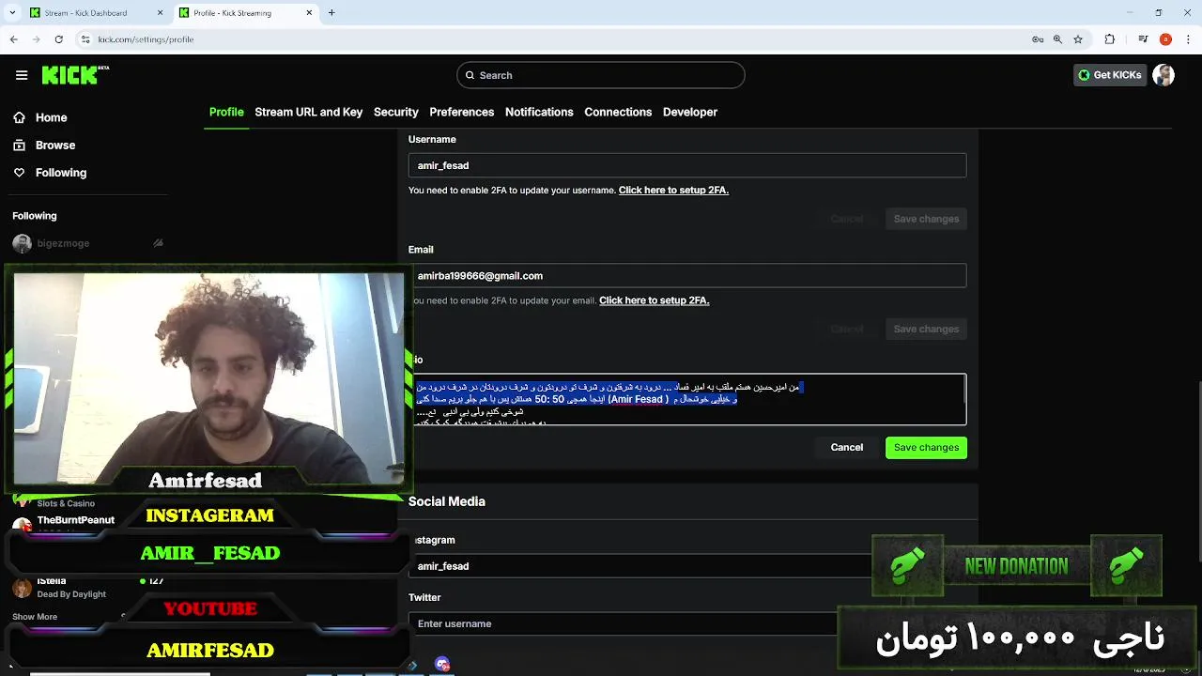Bookmark this page with the star icon
The height and width of the screenshot is (676, 1202).
click(x=1078, y=39)
